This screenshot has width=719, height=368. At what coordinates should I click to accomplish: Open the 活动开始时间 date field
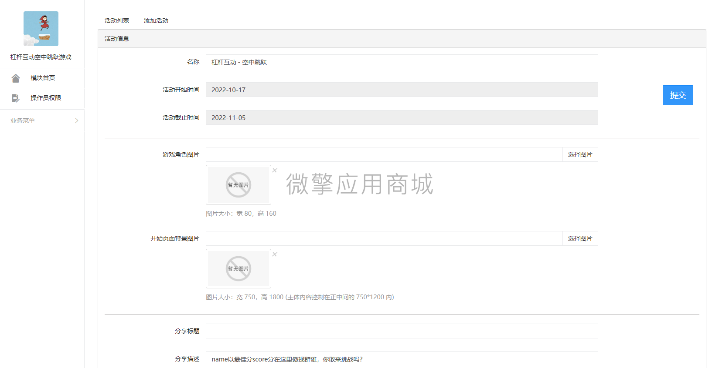point(402,90)
